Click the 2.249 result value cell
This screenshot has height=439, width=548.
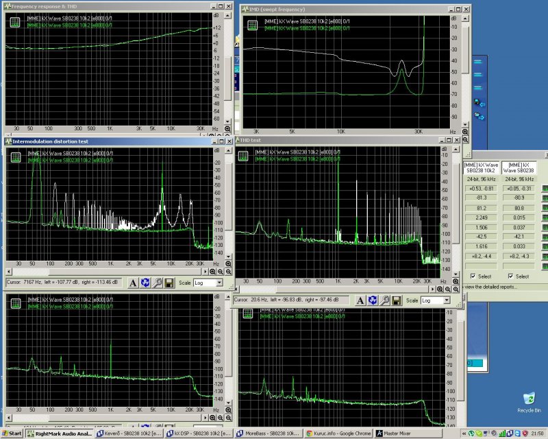pyautogui.click(x=482, y=217)
